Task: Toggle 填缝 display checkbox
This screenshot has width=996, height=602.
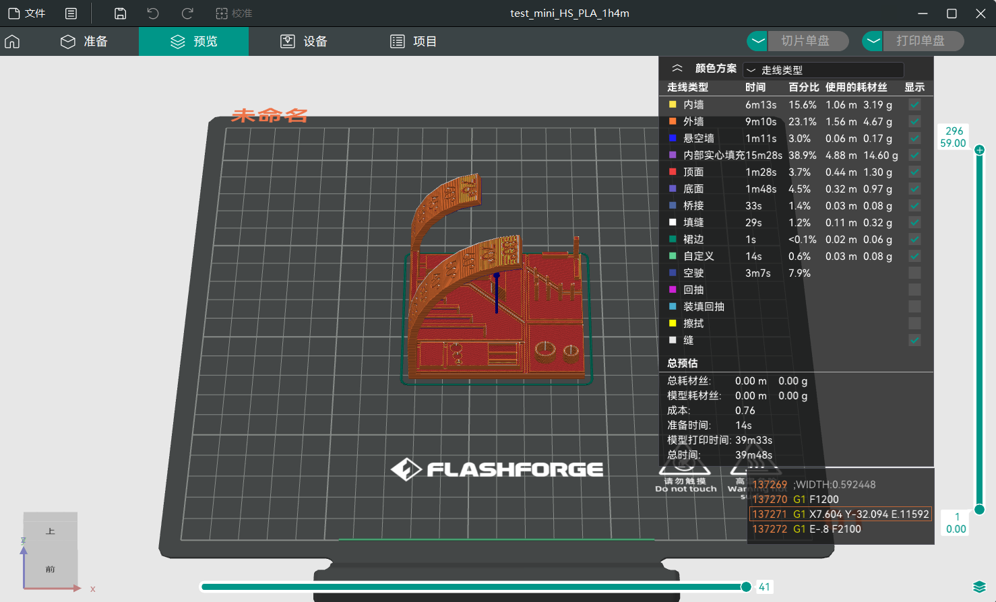Action: 914,222
